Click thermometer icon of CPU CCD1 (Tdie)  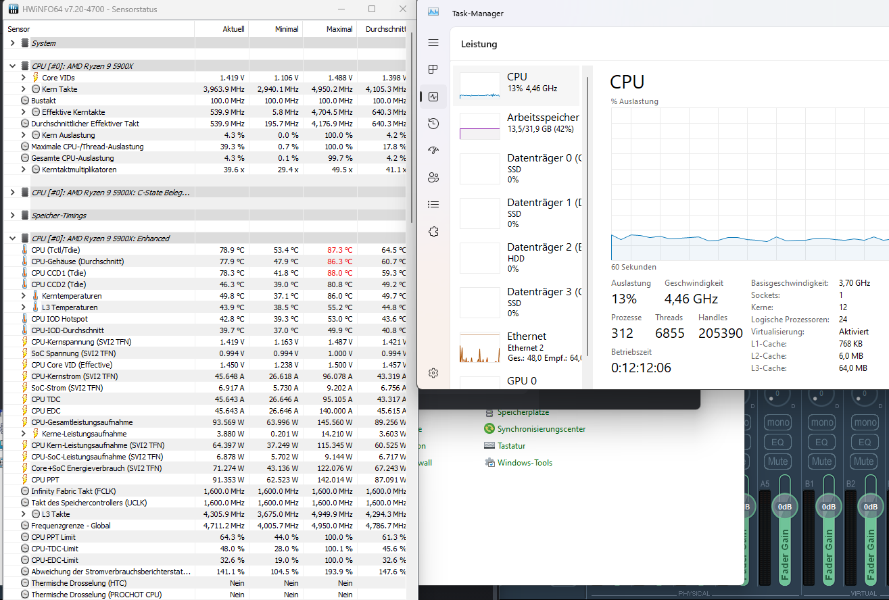pos(25,273)
